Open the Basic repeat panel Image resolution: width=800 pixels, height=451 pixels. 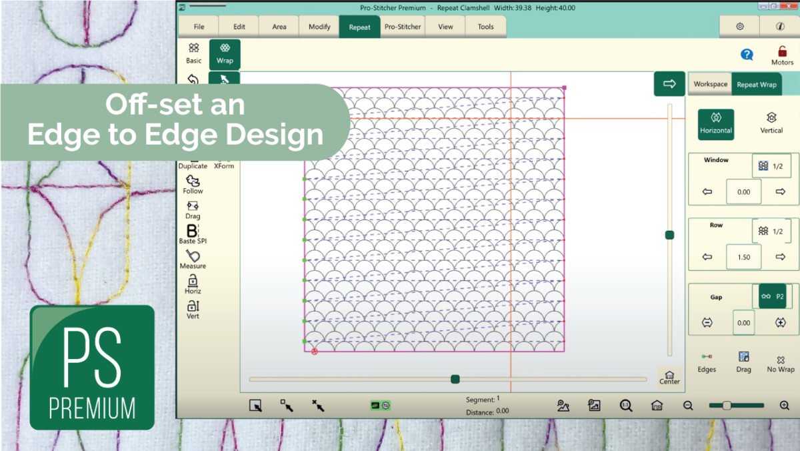[193, 53]
